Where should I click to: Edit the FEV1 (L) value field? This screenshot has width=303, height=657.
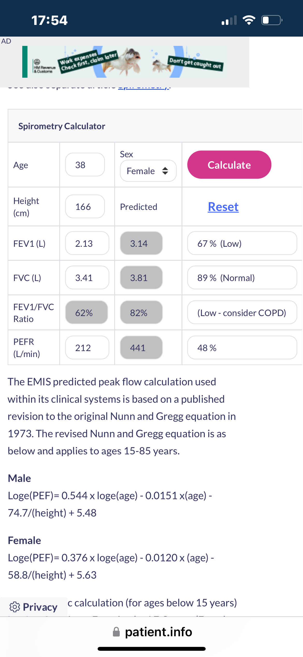pyautogui.click(x=87, y=243)
